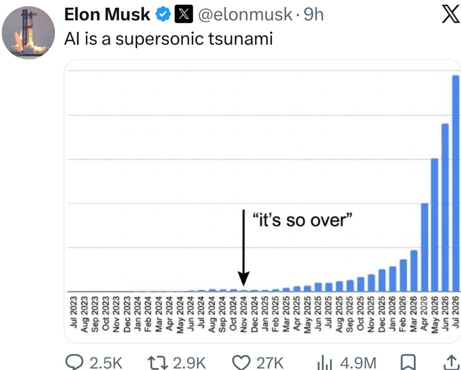Click the black X affiliation badge
Image resolution: width=461 pixels, height=370 pixels.
[x=184, y=14]
